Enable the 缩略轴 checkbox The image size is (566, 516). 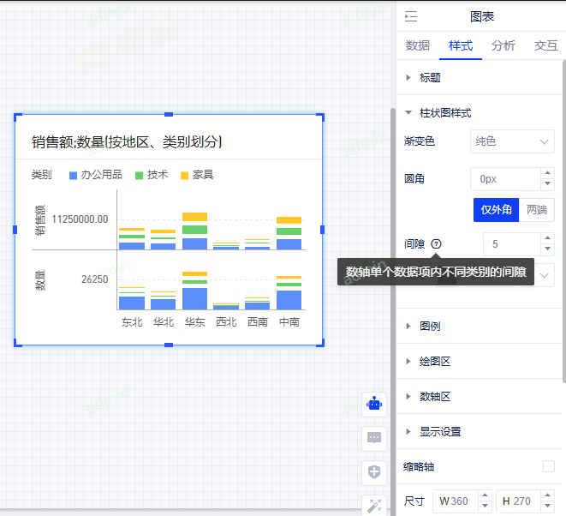point(549,466)
